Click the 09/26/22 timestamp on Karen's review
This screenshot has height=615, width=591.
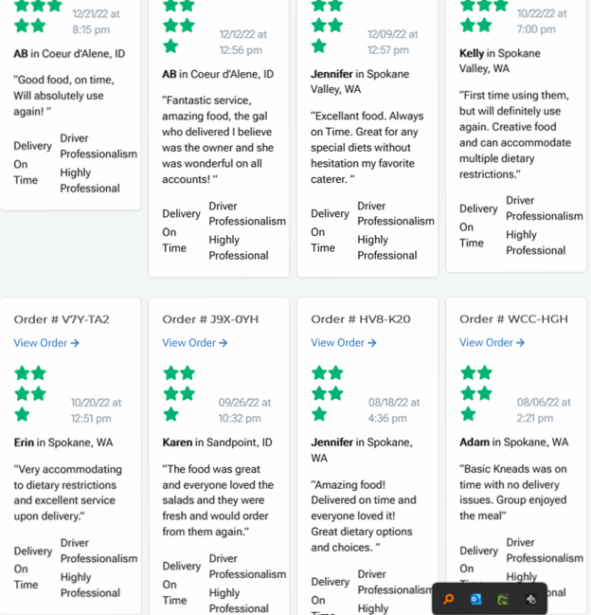coord(240,410)
